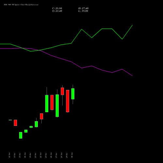
Task: Click the red candle above 22 Oct
Action: pyautogui.click(x=41, y=116)
